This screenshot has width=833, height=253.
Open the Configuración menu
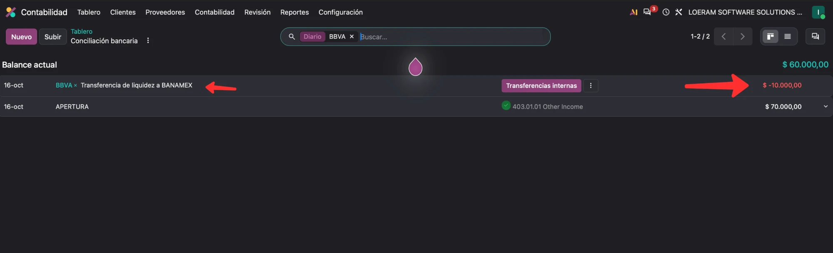[x=340, y=13]
